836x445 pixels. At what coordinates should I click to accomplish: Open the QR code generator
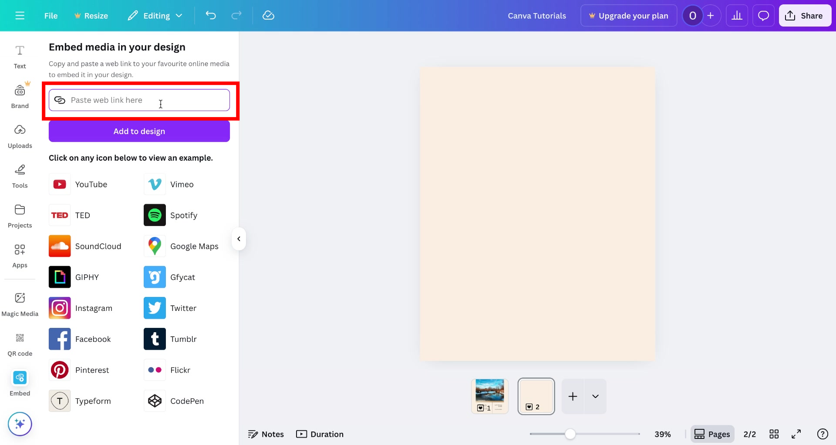tap(20, 343)
